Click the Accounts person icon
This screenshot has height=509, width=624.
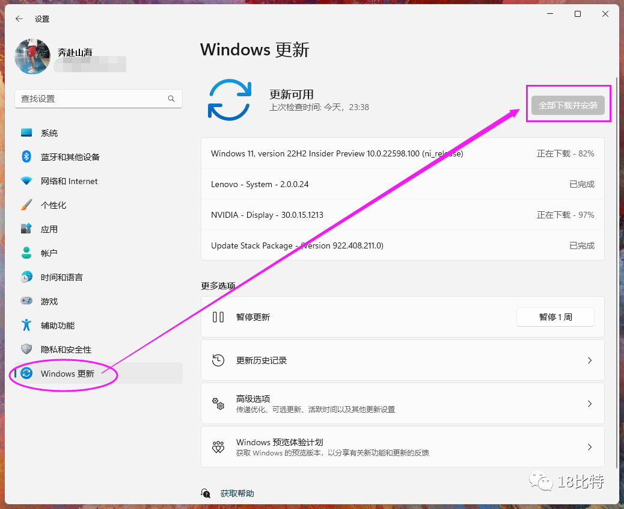(x=26, y=253)
